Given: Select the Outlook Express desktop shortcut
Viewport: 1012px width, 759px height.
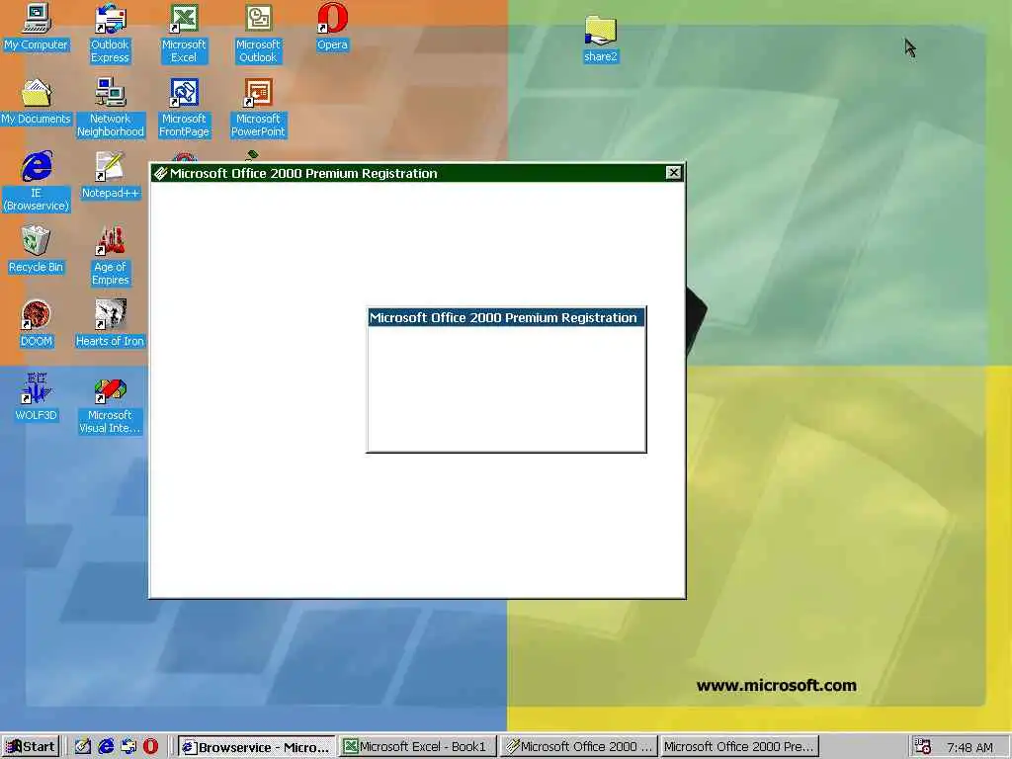Looking at the screenshot, I should (x=110, y=34).
